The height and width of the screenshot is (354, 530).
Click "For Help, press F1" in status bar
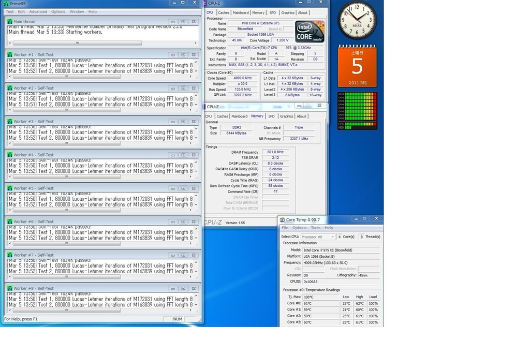click(21, 319)
